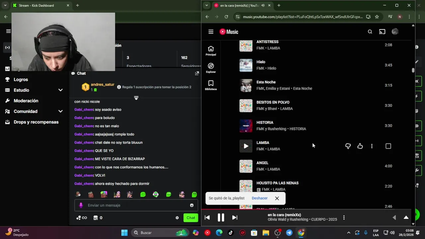The image size is (425, 239).
Task: Open the emoji picker in chat input
Action: coord(192,205)
